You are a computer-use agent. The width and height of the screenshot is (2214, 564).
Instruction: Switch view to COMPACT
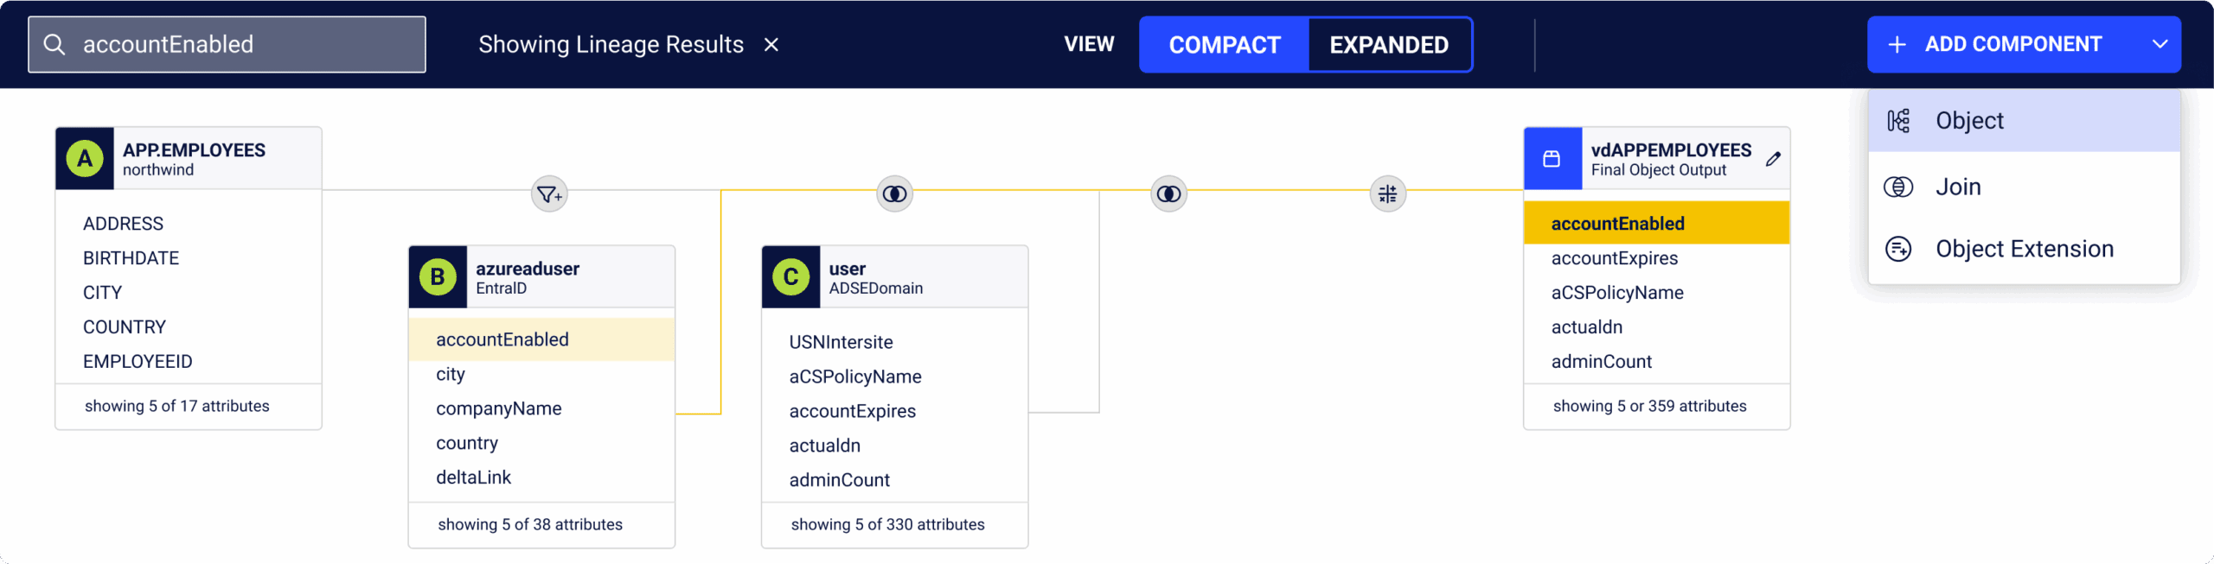[x=1224, y=45]
